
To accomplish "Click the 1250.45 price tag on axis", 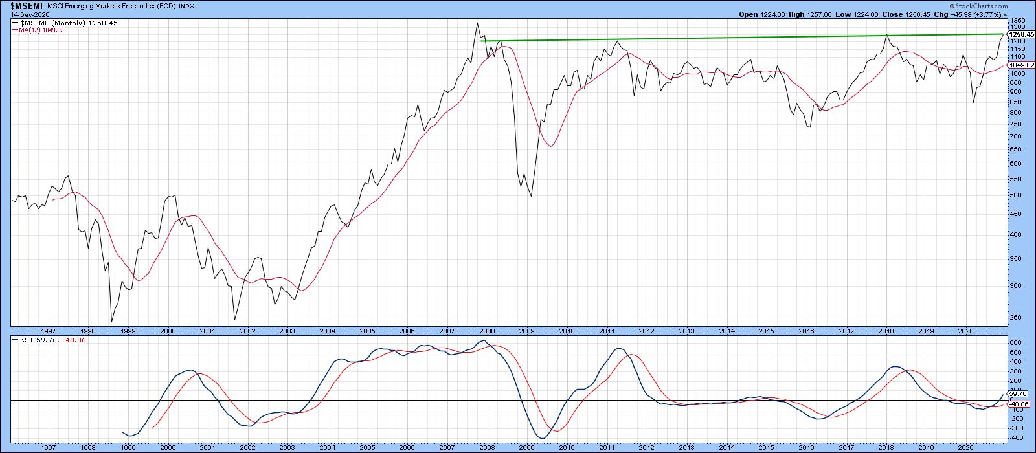I will tap(1022, 34).
